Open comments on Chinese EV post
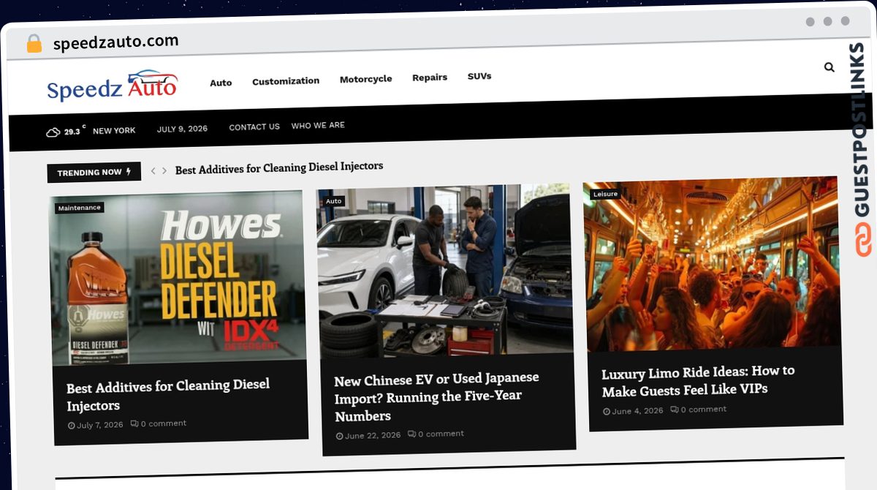This screenshot has width=877, height=490. pos(436,434)
